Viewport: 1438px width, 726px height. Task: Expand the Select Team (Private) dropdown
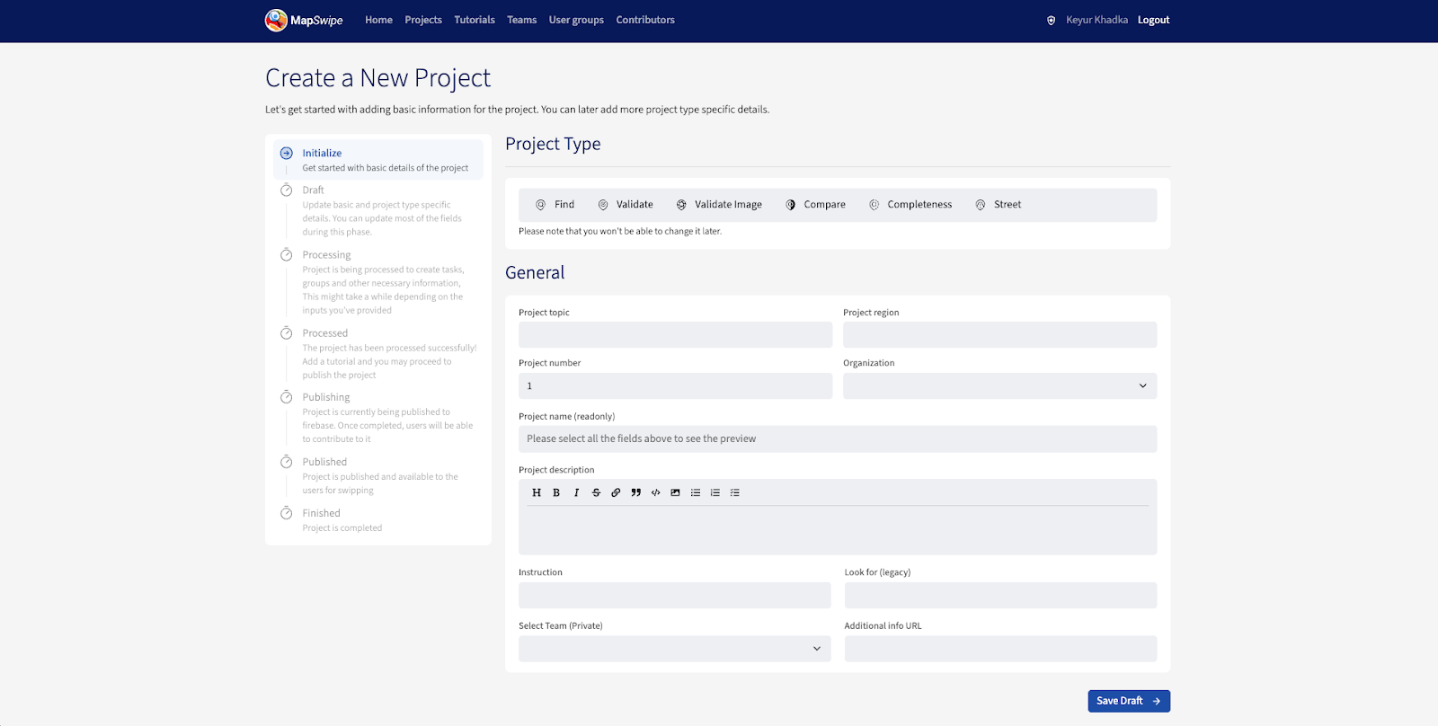point(674,649)
